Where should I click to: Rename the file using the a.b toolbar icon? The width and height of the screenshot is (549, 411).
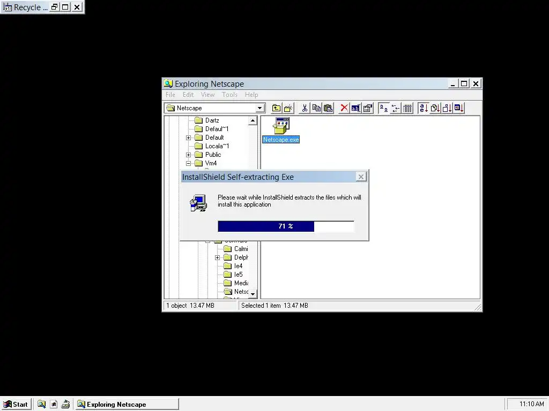coord(356,108)
